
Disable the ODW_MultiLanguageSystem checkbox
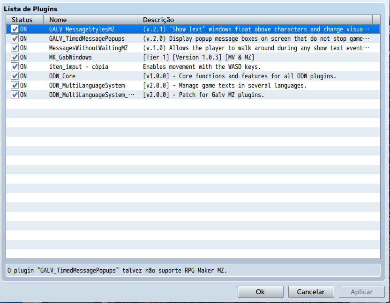(x=15, y=85)
